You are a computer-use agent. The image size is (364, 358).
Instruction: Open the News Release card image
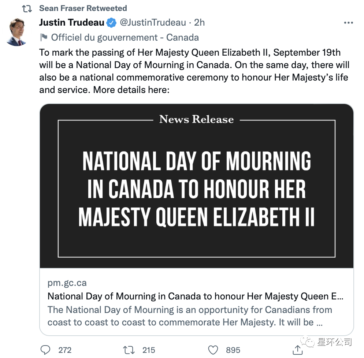197,186
